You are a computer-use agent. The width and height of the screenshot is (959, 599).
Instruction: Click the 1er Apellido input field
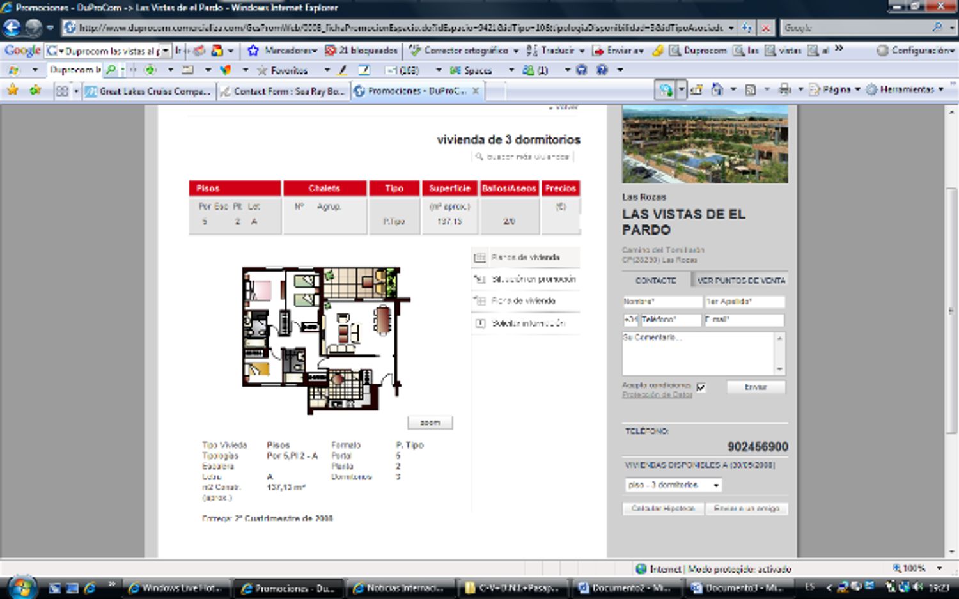744,302
